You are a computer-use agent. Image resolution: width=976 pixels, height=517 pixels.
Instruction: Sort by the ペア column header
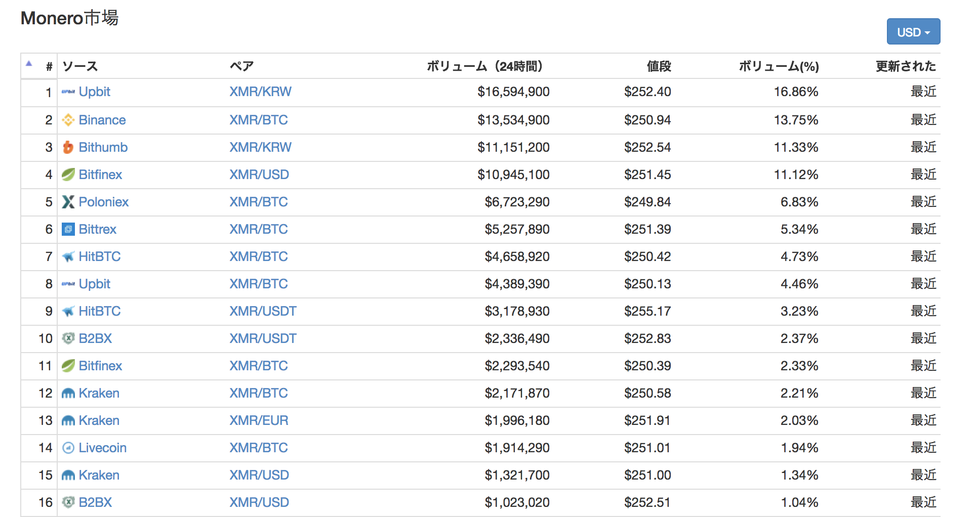click(241, 66)
